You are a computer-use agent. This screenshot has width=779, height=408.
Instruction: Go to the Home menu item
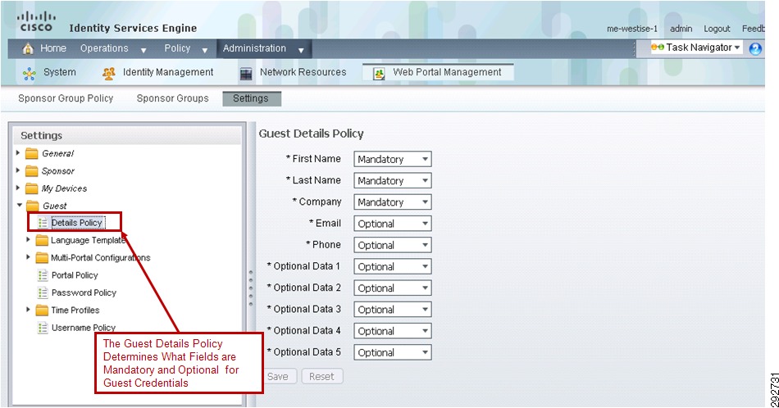pos(52,48)
